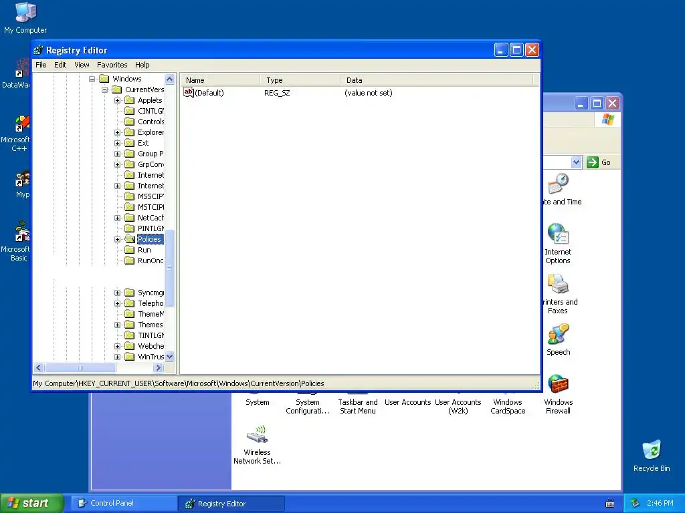The height and width of the screenshot is (513, 685).
Task: Select the MSTCIPH folder icon
Action: point(129,207)
